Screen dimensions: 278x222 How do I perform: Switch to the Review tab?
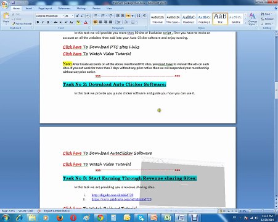(x=96, y=9)
